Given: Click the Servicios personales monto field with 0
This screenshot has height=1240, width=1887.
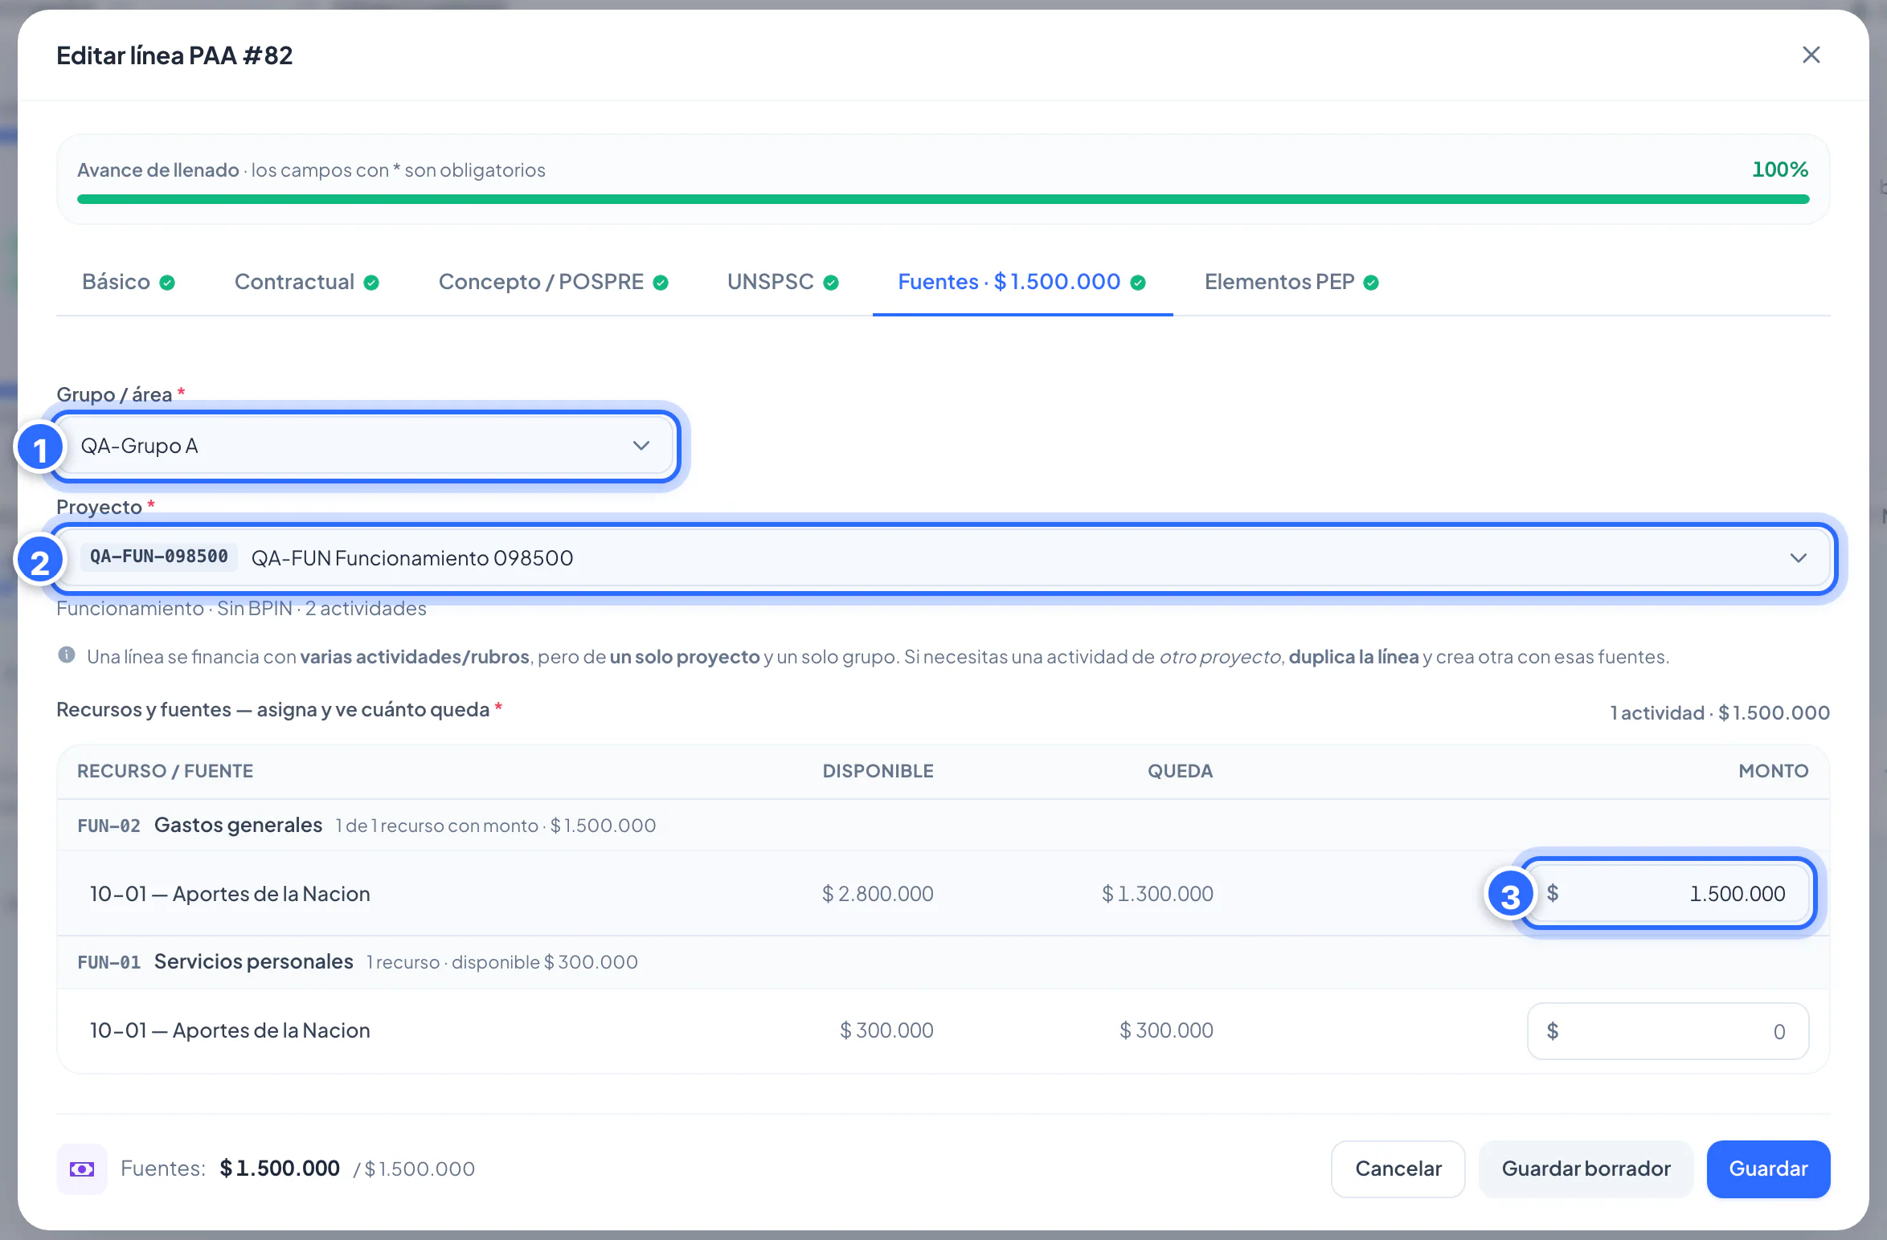Looking at the screenshot, I should pyautogui.click(x=1668, y=1031).
